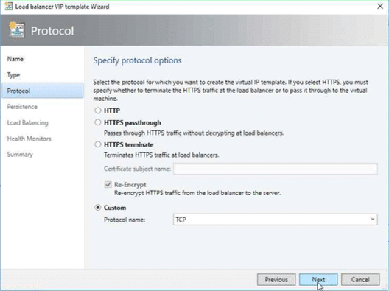Click the TCP protocol name combo box
Viewport: 389px width, 291px height.
pyautogui.click(x=275, y=220)
